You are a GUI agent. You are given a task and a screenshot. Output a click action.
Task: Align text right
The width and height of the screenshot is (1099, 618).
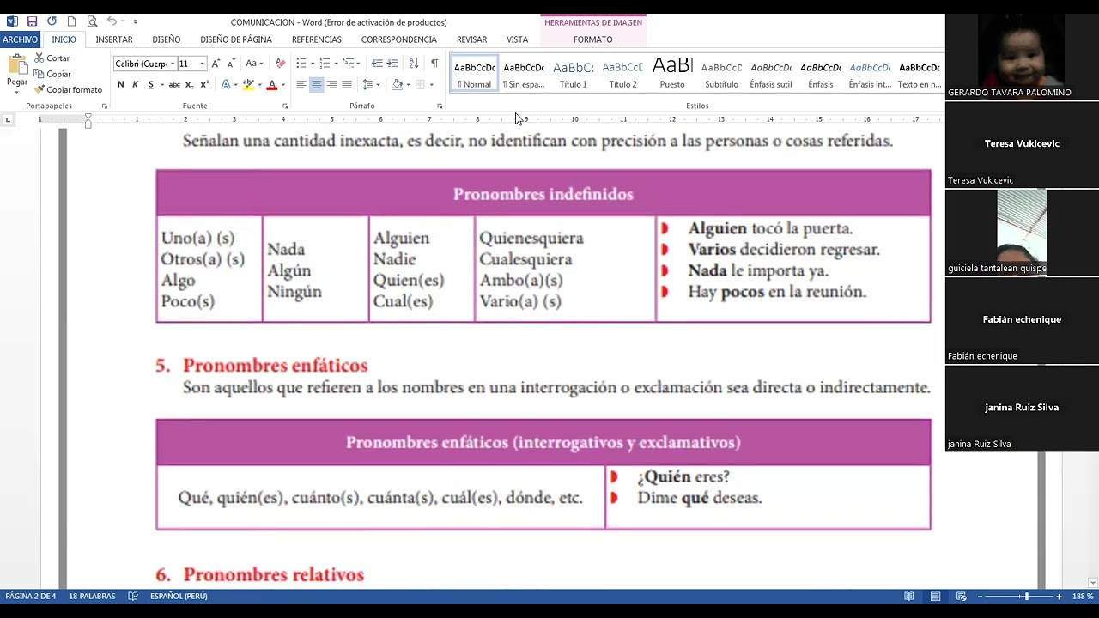point(331,84)
